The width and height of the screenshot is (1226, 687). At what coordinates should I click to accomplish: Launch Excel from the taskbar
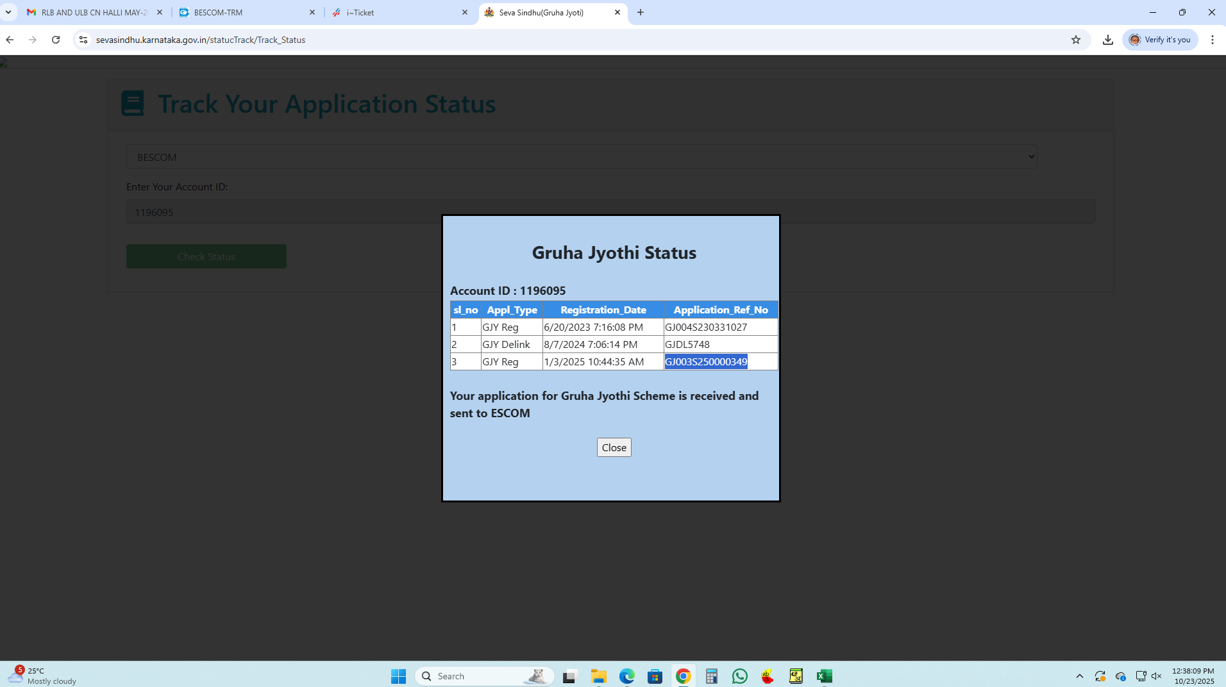pos(824,676)
